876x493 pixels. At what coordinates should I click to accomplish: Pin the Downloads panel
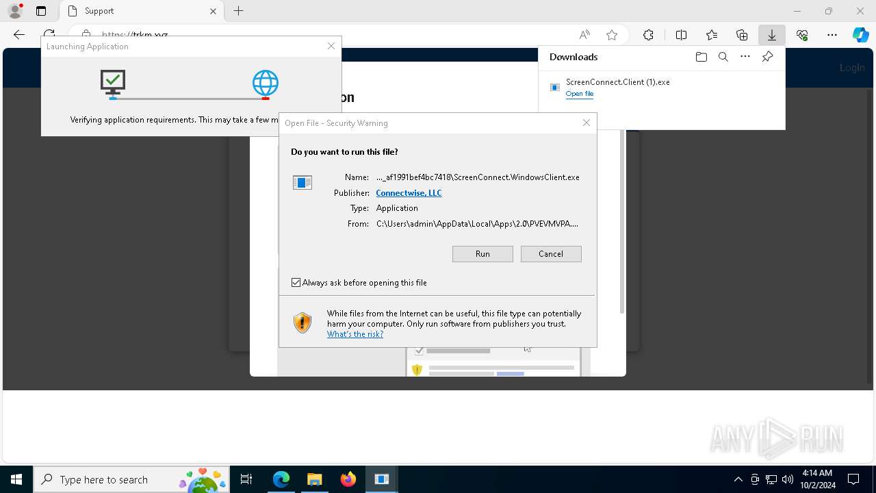(767, 57)
